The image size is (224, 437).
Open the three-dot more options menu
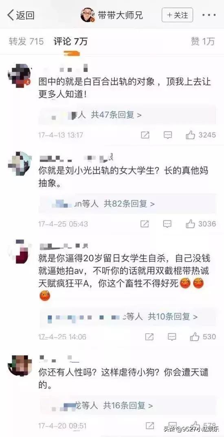click(209, 15)
